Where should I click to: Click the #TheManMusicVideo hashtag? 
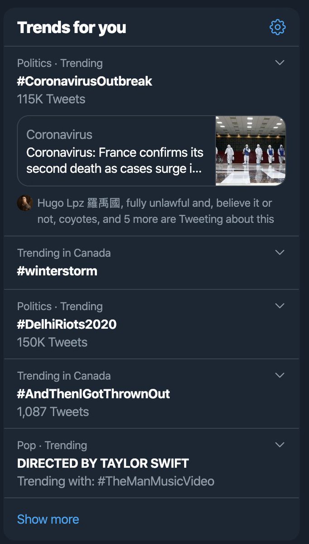pyautogui.click(x=156, y=481)
